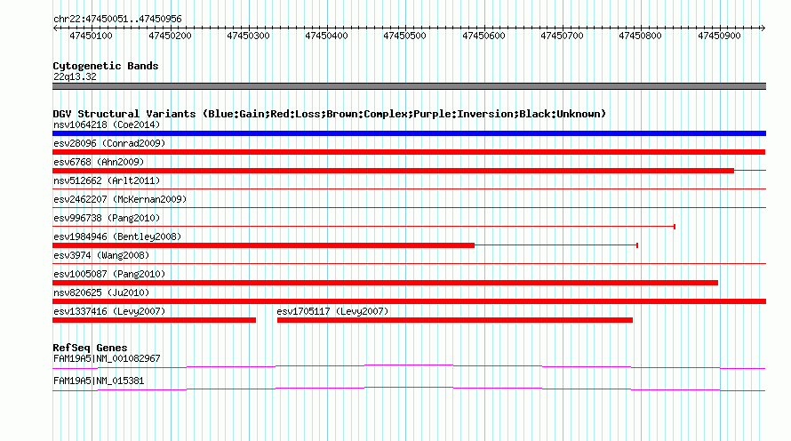791x441 pixels.
Task: Click the red esv1005087 bar
Action: (x=385, y=283)
